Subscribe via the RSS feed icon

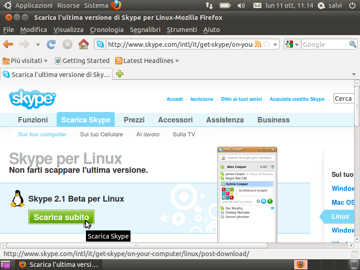pyautogui.click(x=258, y=44)
